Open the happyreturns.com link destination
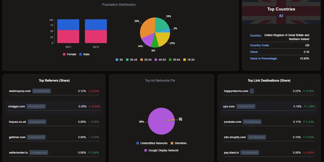 point(236,91)
